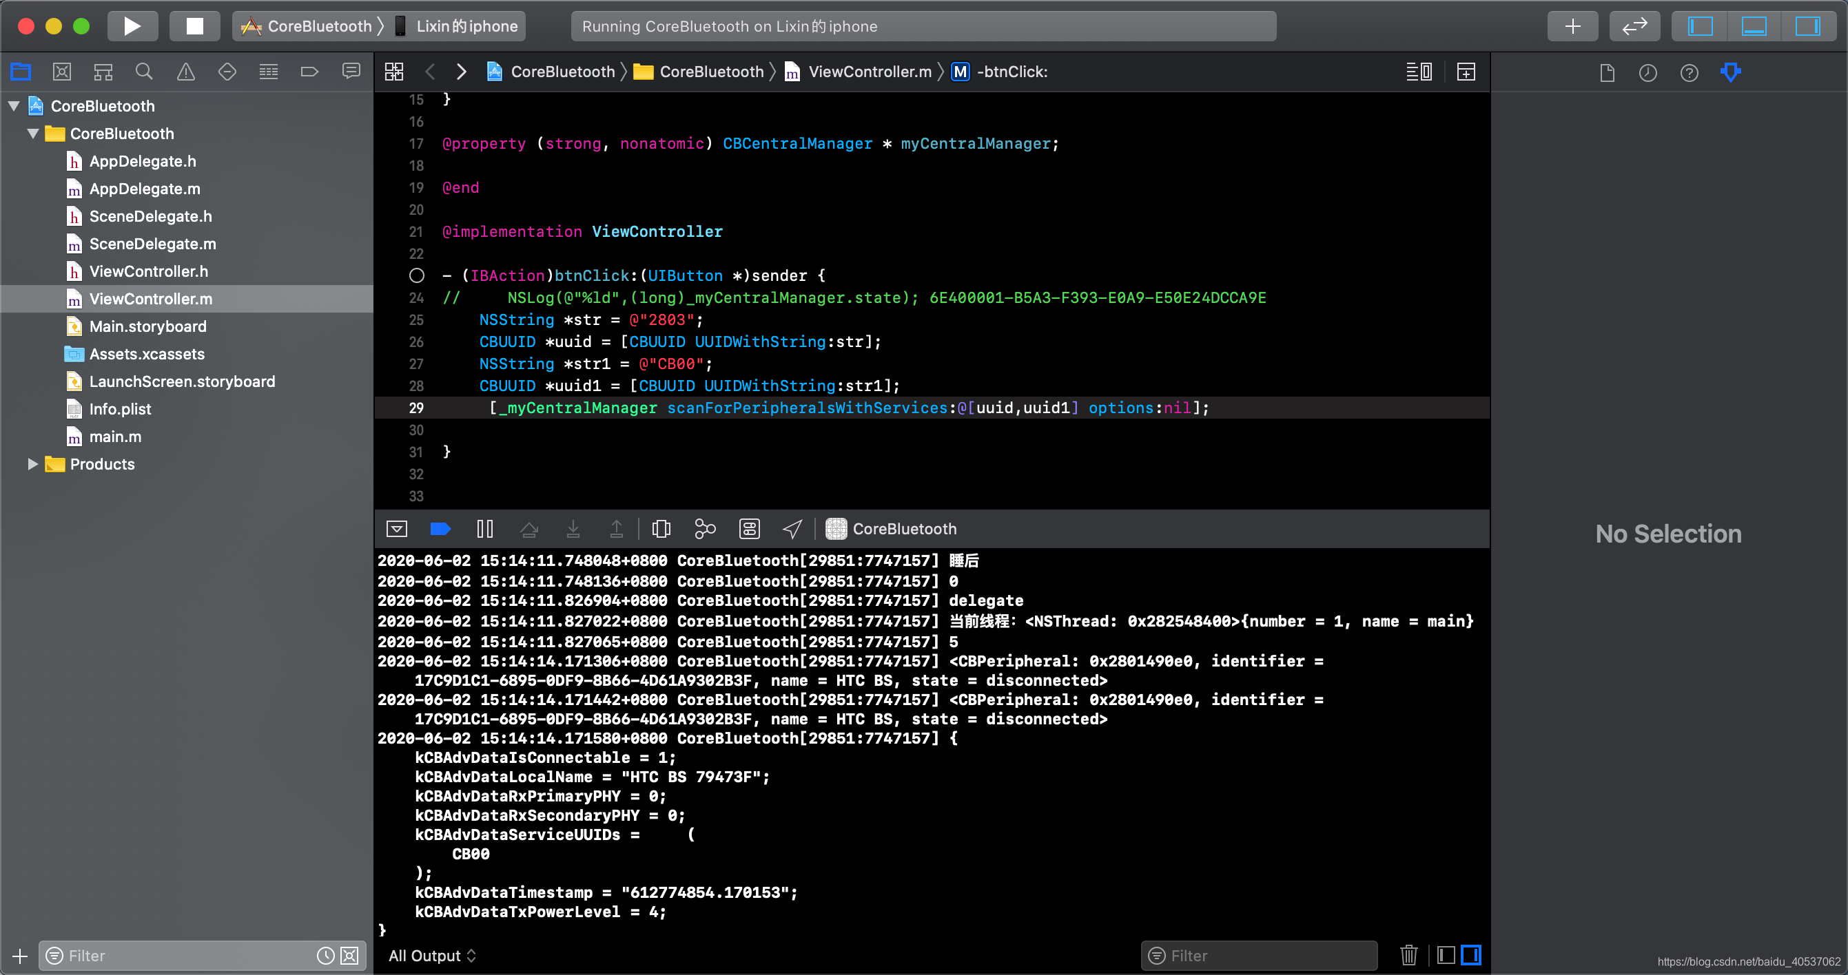Show the Report navigator

pyautogui.click(x=351, y=72)
